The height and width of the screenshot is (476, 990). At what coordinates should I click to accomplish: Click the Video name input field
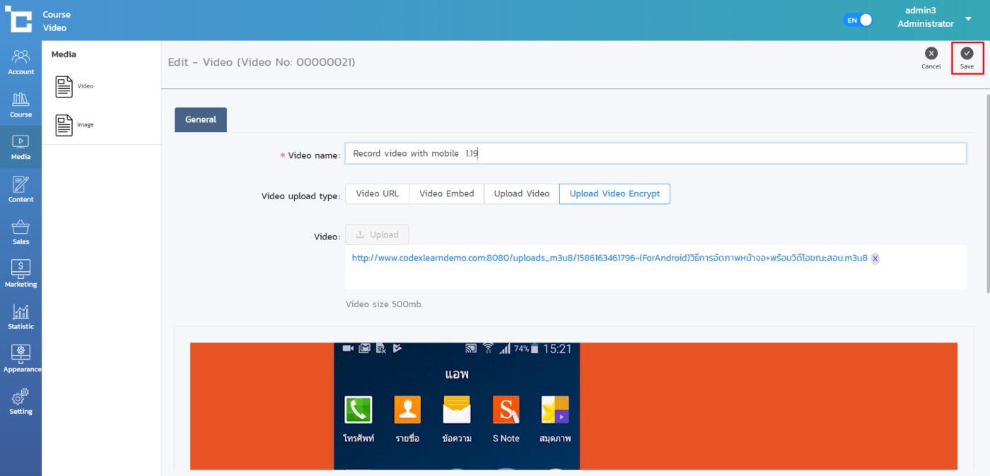click(x=655, y=153)
